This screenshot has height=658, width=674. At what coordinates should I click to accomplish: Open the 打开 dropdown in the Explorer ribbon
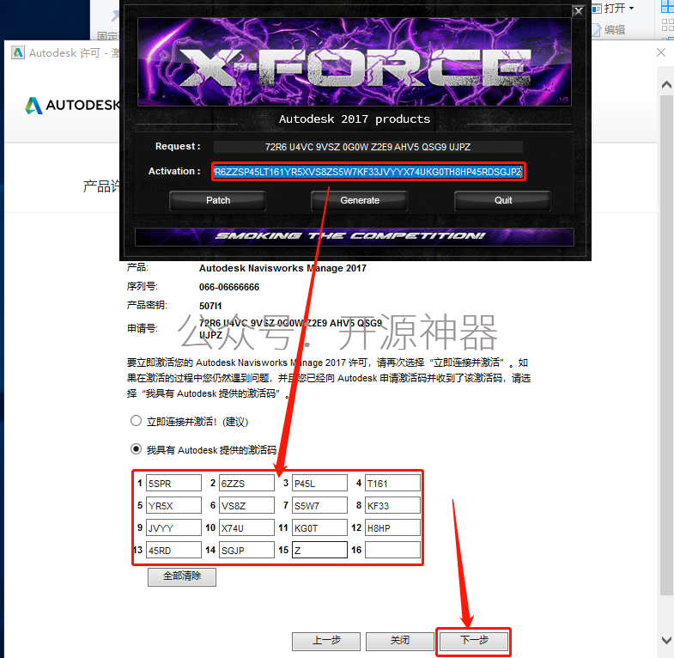coord(613,9)
